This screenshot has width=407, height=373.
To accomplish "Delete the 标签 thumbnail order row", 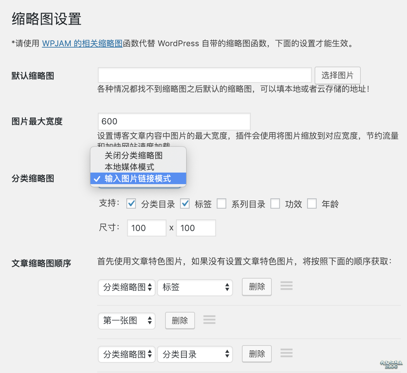I will (x=257, y=287).
